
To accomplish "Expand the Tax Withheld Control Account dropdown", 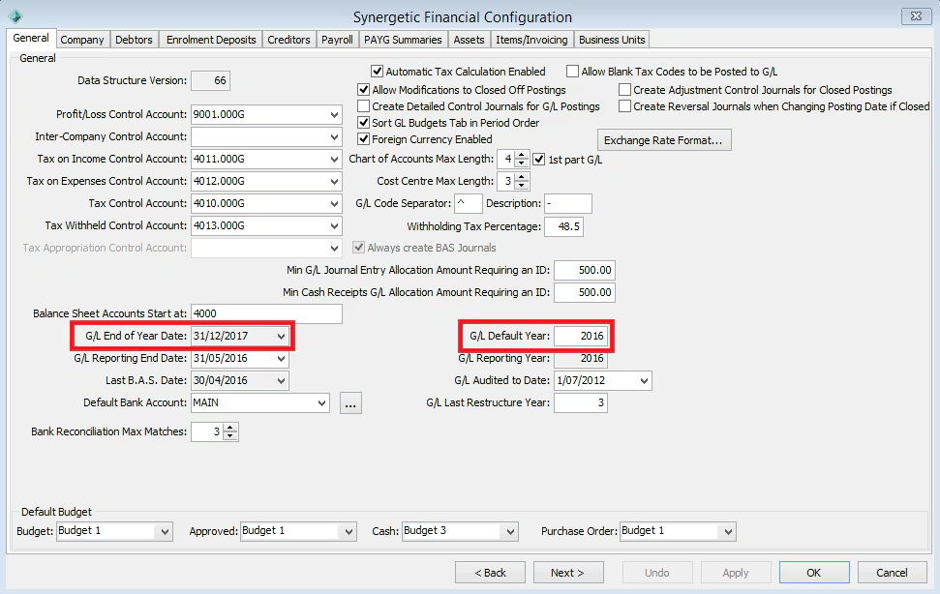I will point(334,225).
